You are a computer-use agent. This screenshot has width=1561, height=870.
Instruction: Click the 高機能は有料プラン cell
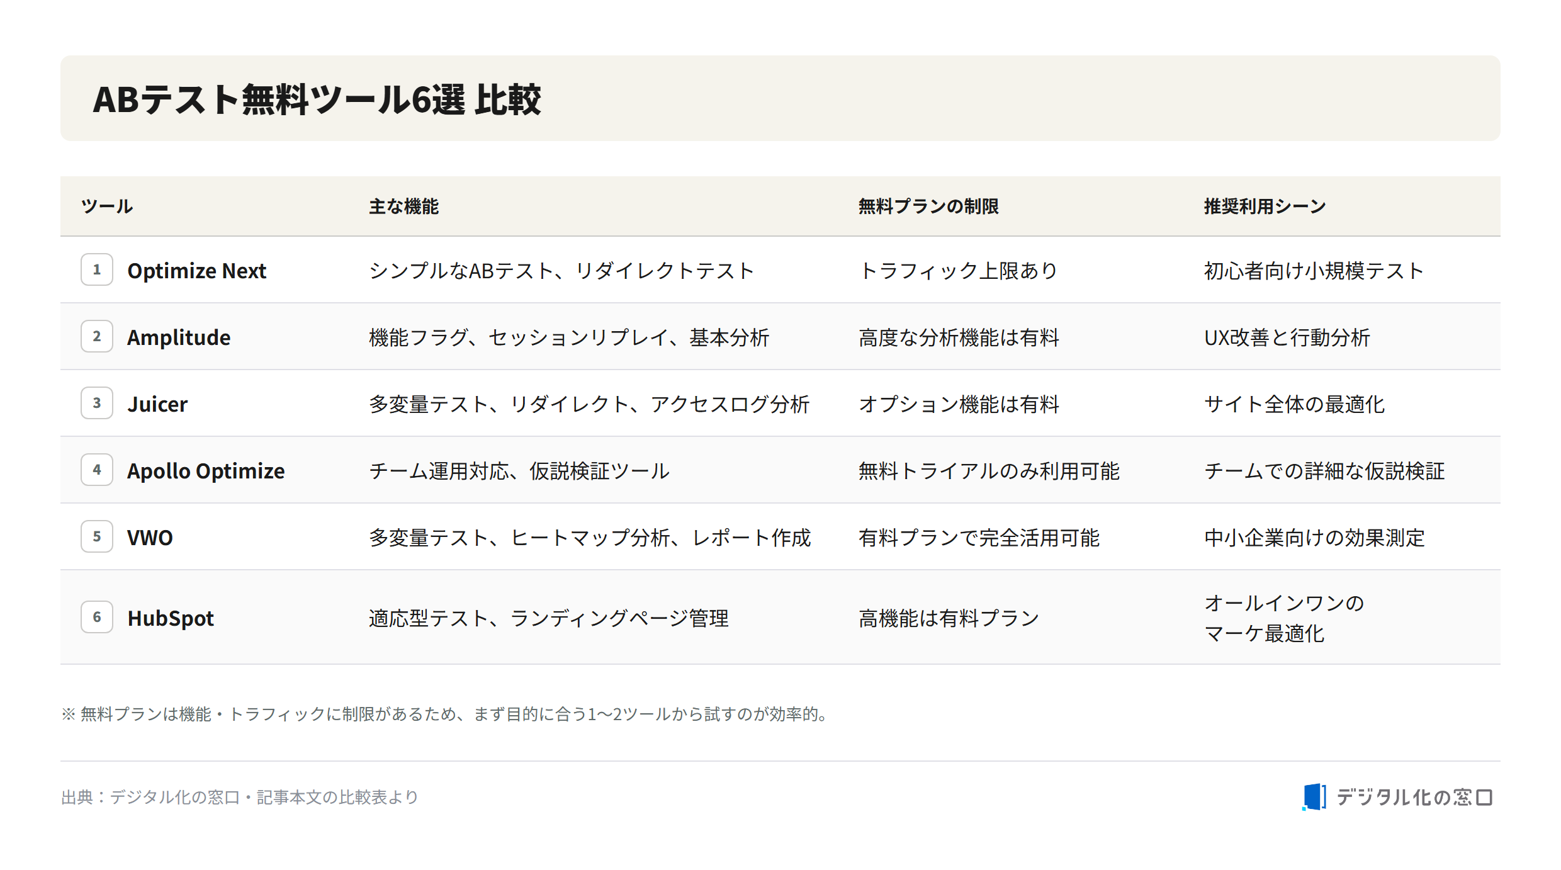point(949,618)
